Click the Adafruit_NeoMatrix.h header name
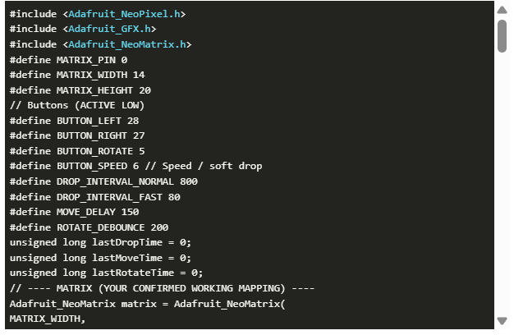 129,44
